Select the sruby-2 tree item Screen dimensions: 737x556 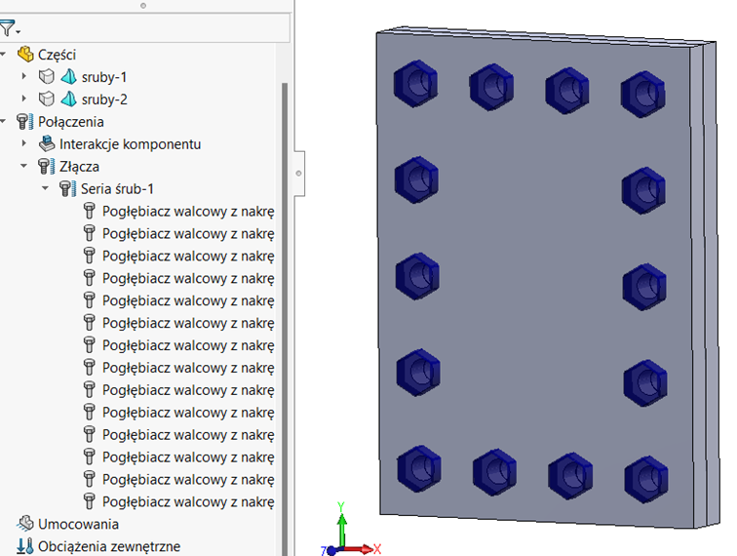[104, 99]
